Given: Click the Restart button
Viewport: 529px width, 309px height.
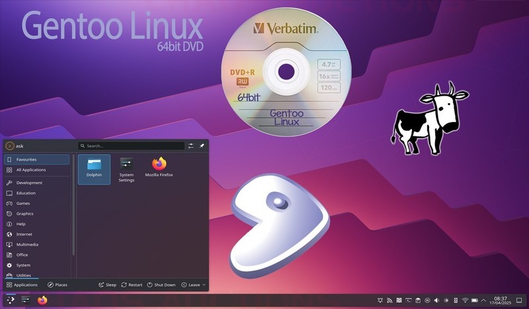Looking at the screenshot, I should [x=132, y=285].
